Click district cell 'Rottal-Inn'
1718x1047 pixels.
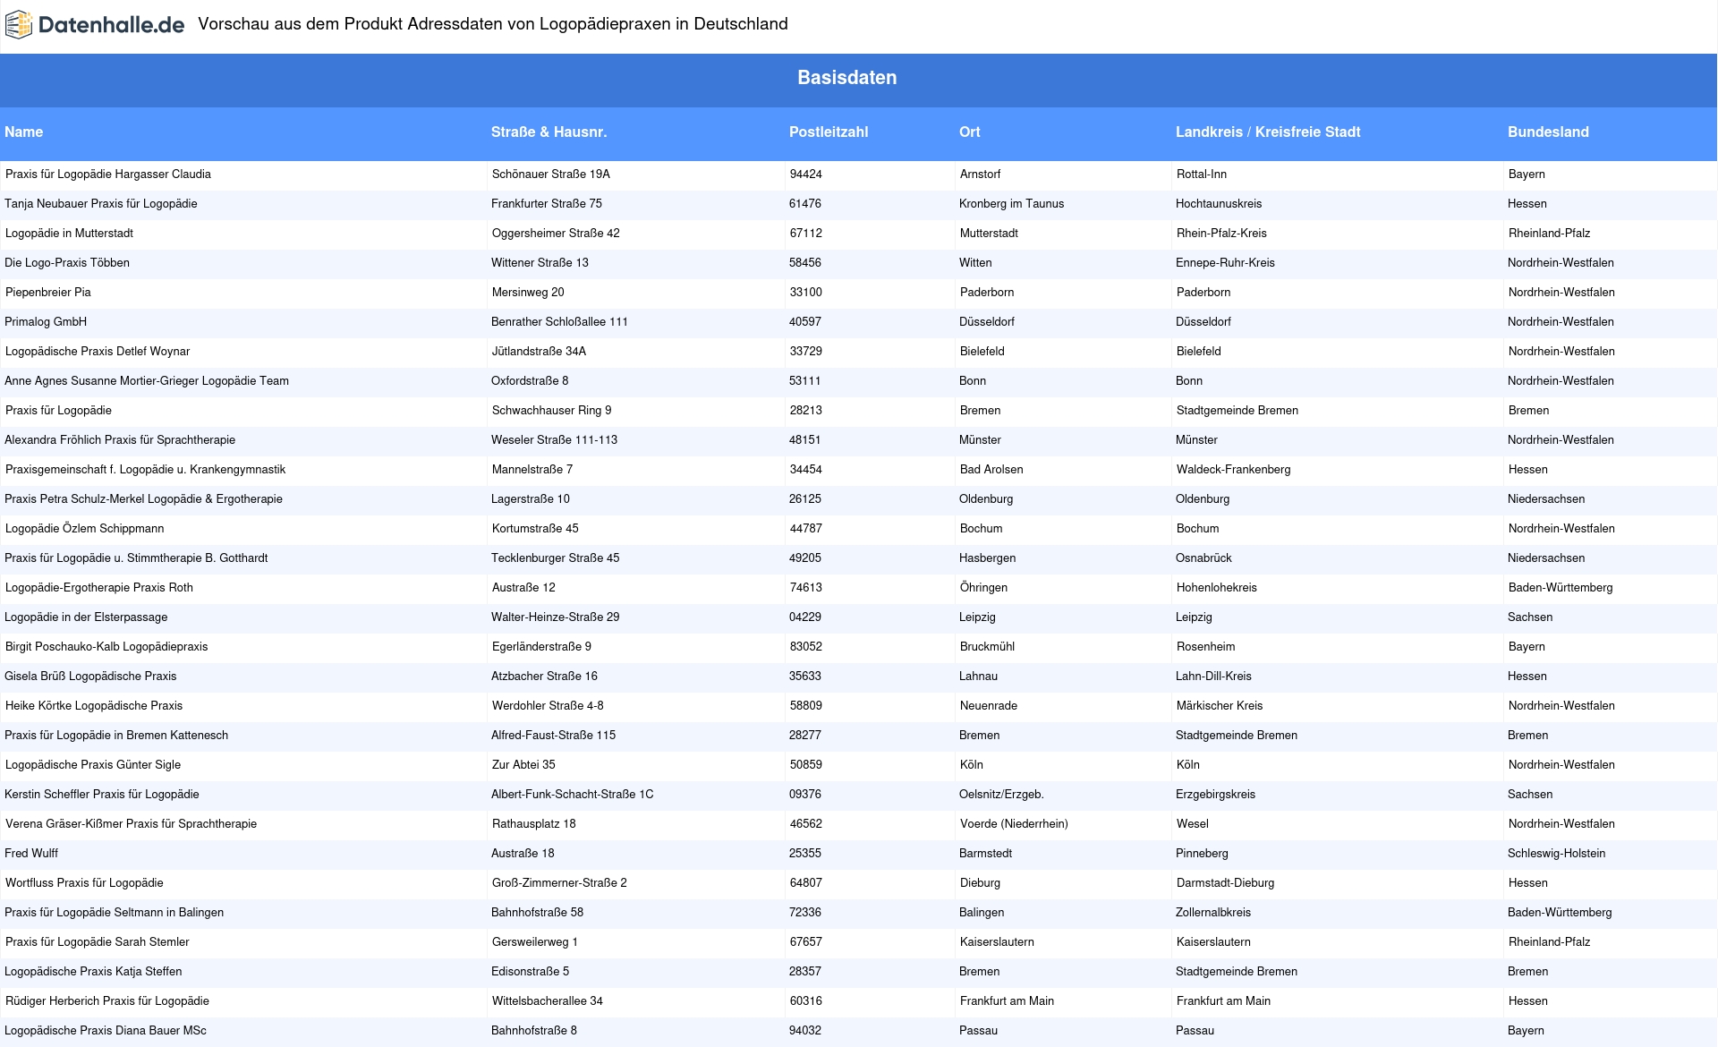click(1202, 174)
